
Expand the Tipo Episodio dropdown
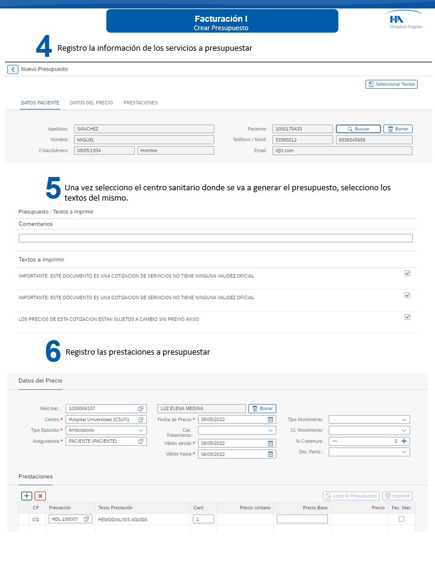tap(141, 430)
